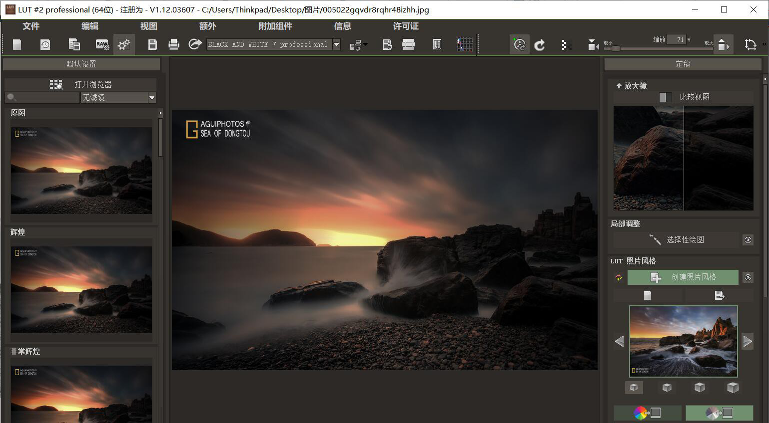Click the curved arrow export icon
The height and width of the screenshot is (423, 769).
tap(195, 44)
